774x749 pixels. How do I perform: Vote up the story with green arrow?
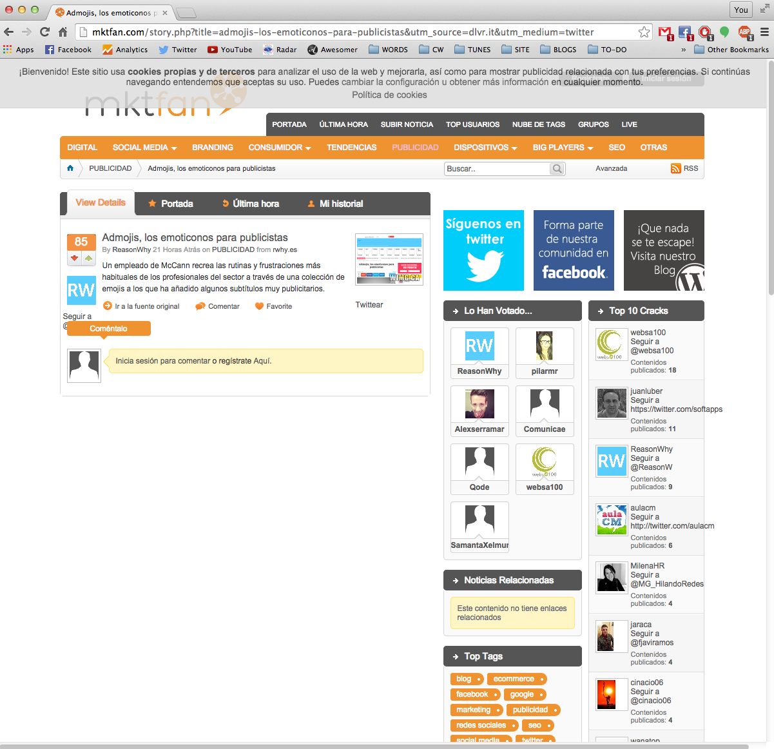pyautogui.click(x=88, y=258)
